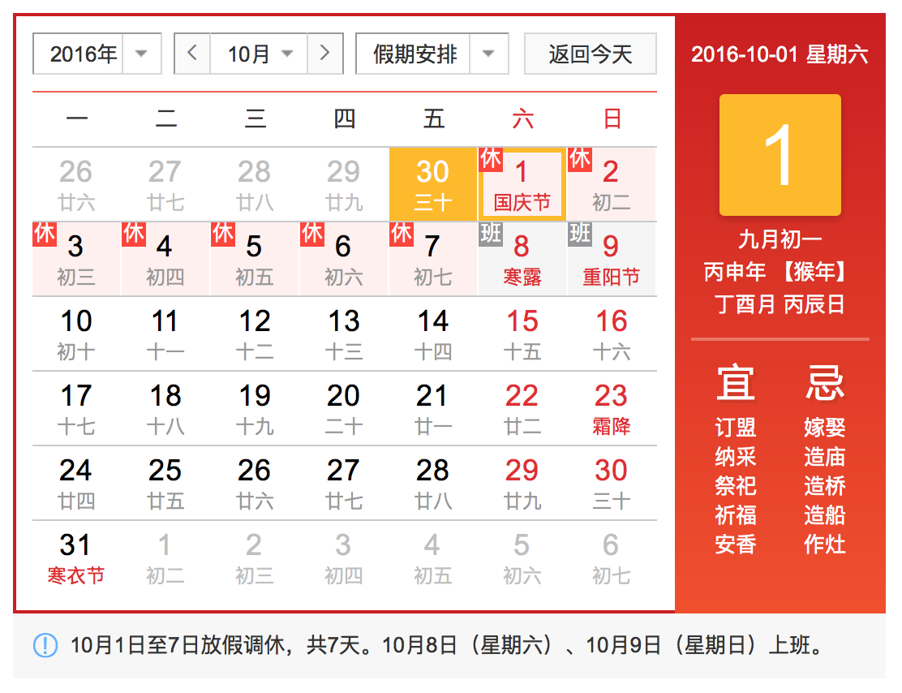902x693 pixels.
Task: Open the 2016年 year dropdown
Action: 97,54
